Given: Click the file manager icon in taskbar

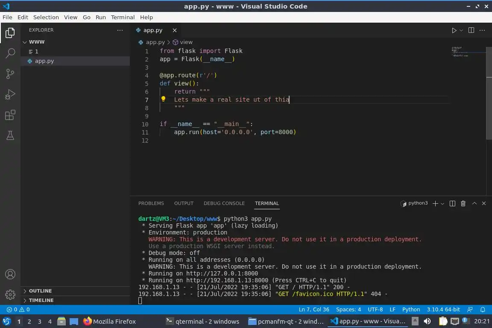Looking at the screenshot, I should click(x=61, y=322).
